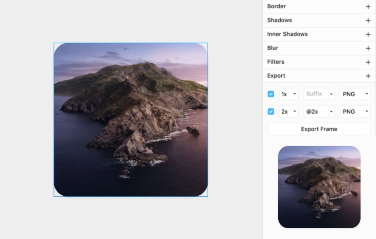Click the plus icon in the Blur row
376x239 pixels.
pyautogui.click(x=368, y=48)
